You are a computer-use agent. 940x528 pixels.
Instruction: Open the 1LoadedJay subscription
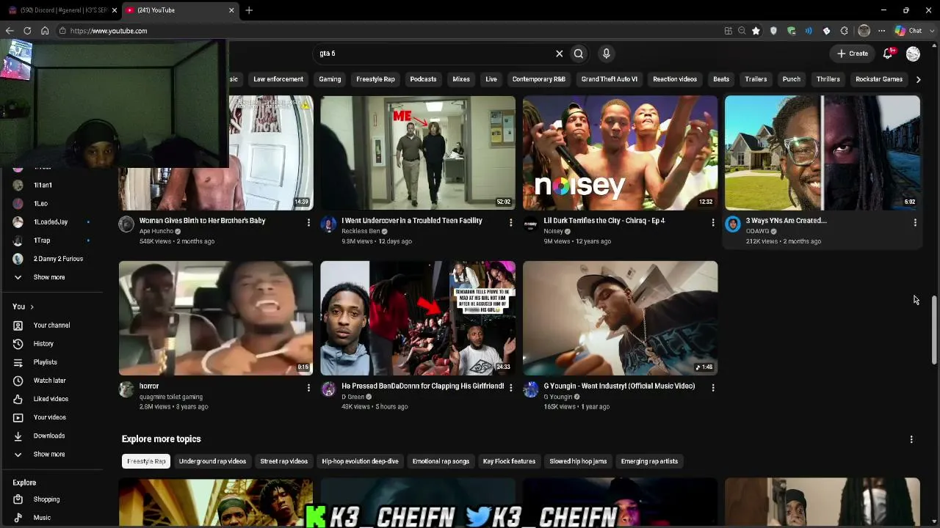(51, 222)
